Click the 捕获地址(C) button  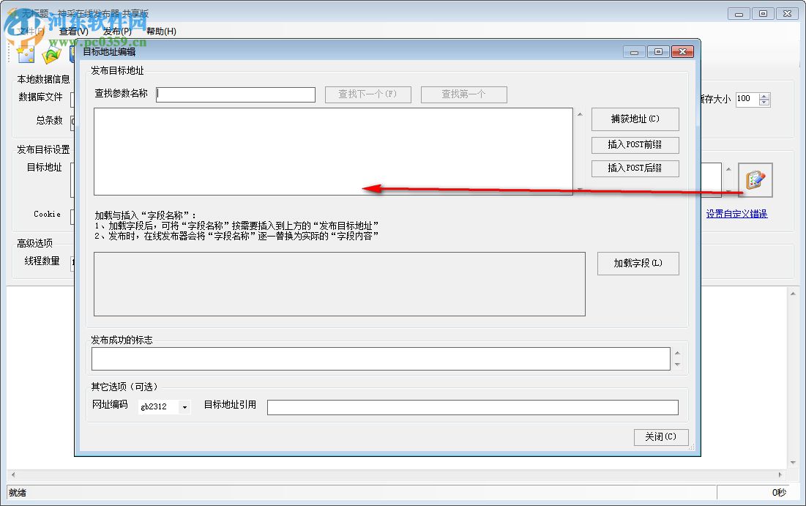(635, 119)
